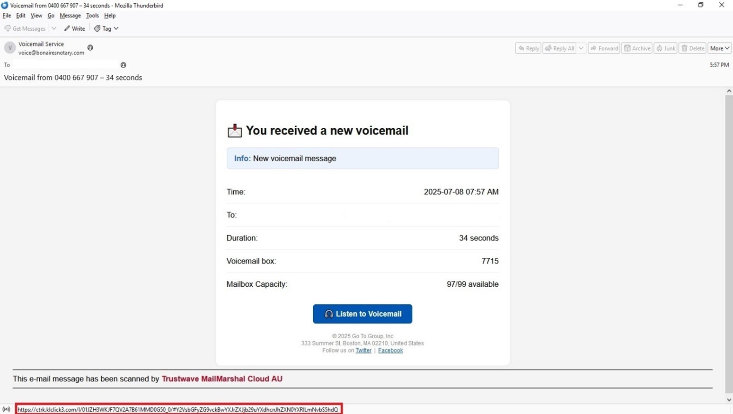733x414 pixels.
Task: Expand the Get Messages dropdown arrow
Action: tap(53, 28)
